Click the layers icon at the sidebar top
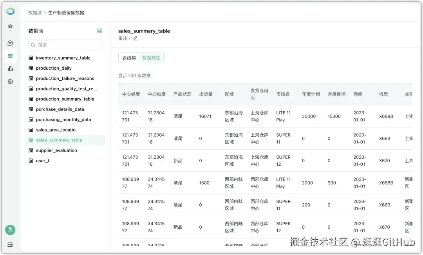The image size is (423, 255). [x=10, y=26]
